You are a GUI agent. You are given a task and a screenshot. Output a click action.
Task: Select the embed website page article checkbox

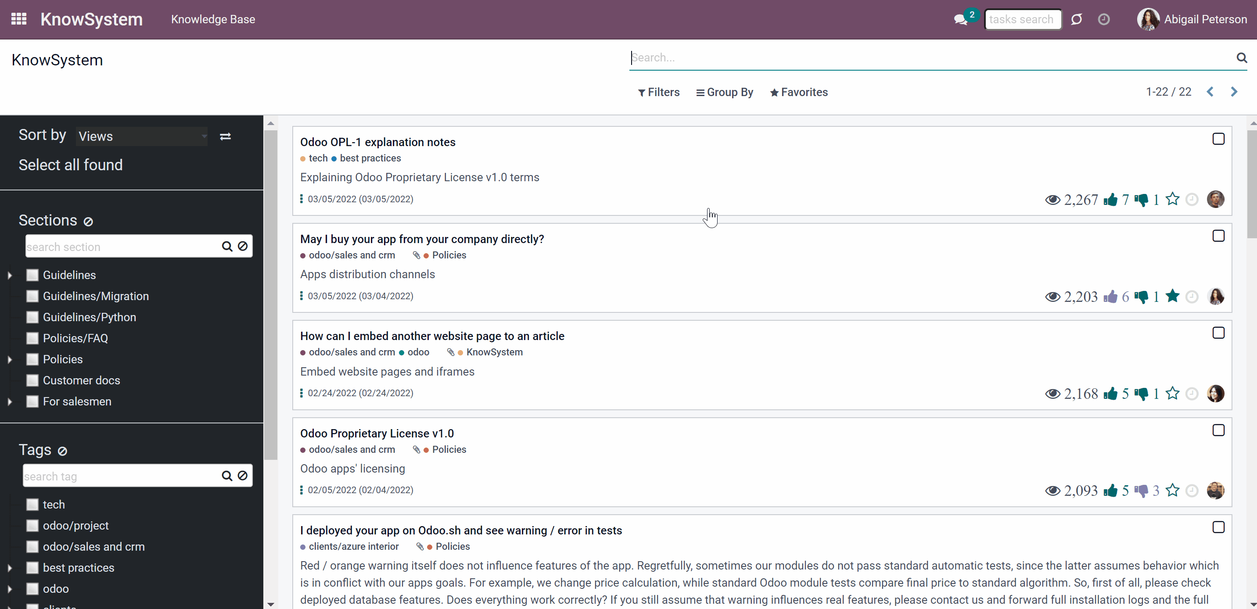pos(1218,333)
